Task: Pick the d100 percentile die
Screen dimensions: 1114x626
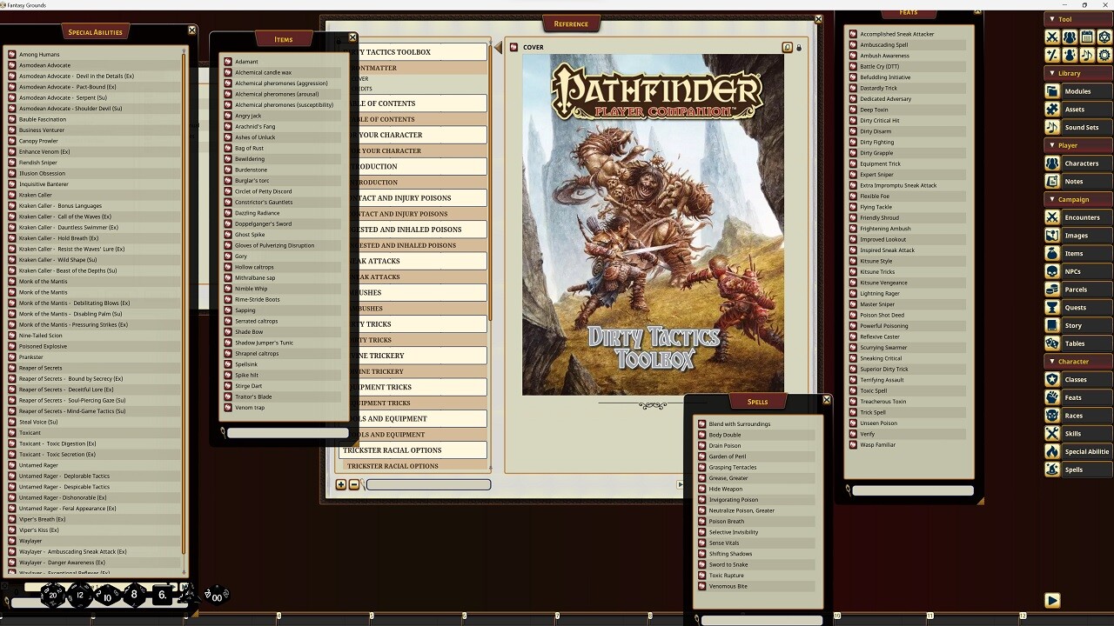Action: (216, 596)
